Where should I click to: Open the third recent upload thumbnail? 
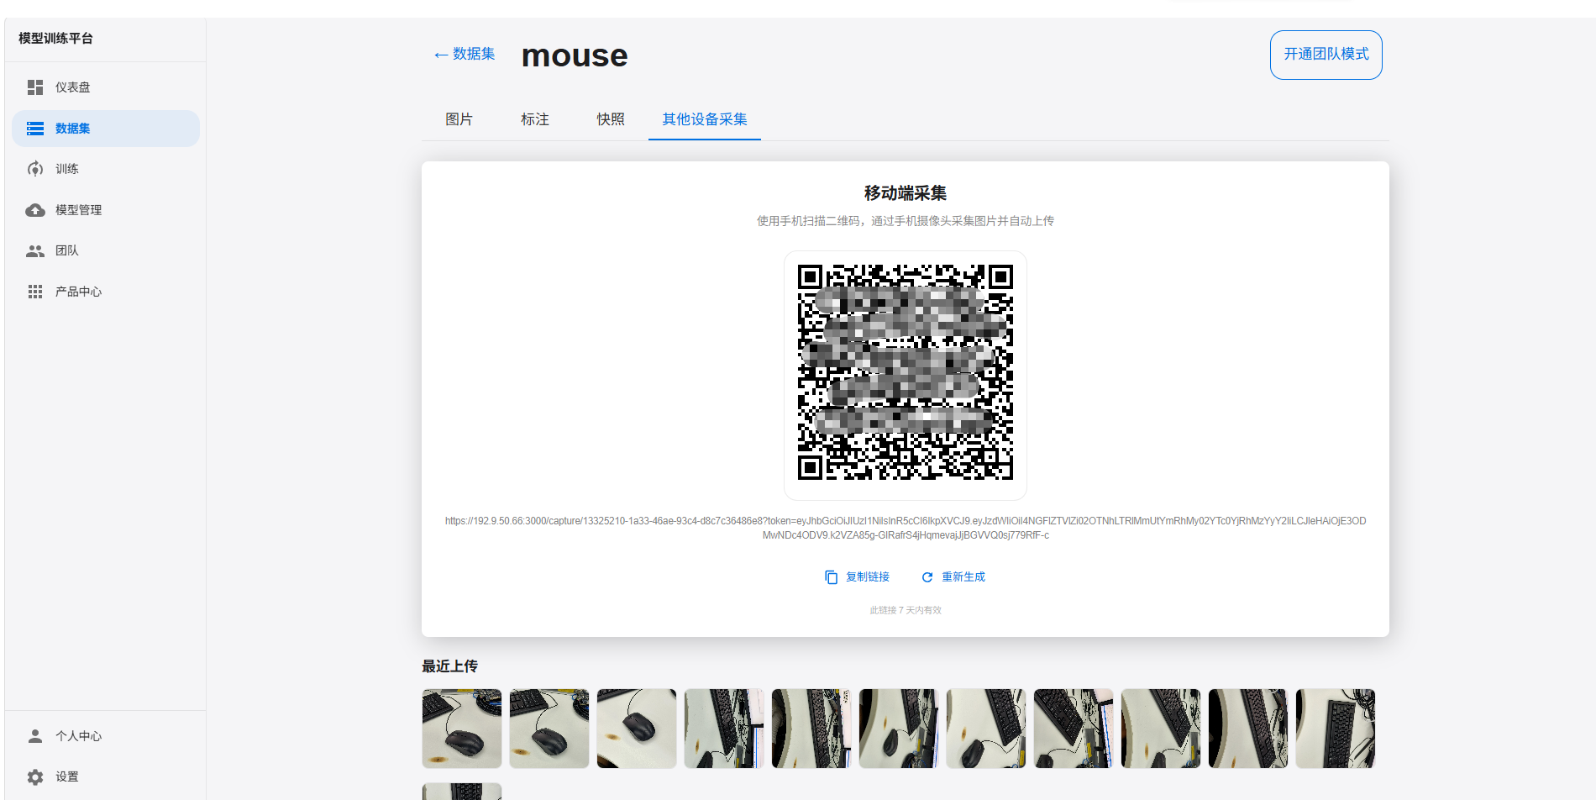tap(637, 729)
